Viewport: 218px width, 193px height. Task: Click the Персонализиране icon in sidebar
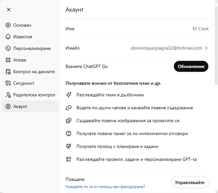(8, 48)
